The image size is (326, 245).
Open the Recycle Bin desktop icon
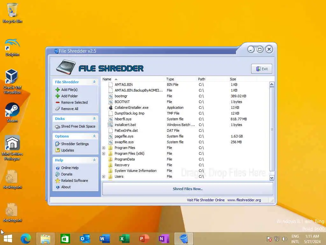coord(12,12)
